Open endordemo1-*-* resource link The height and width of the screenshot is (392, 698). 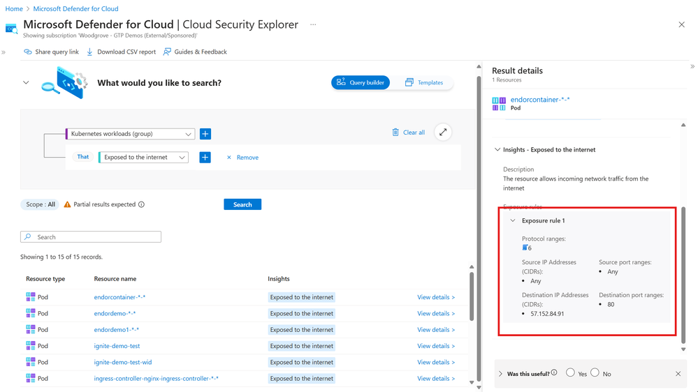(117, 330)
